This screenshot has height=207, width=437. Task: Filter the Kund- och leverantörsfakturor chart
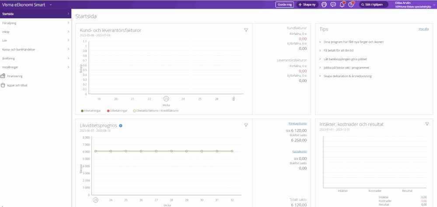coord(246,30)
